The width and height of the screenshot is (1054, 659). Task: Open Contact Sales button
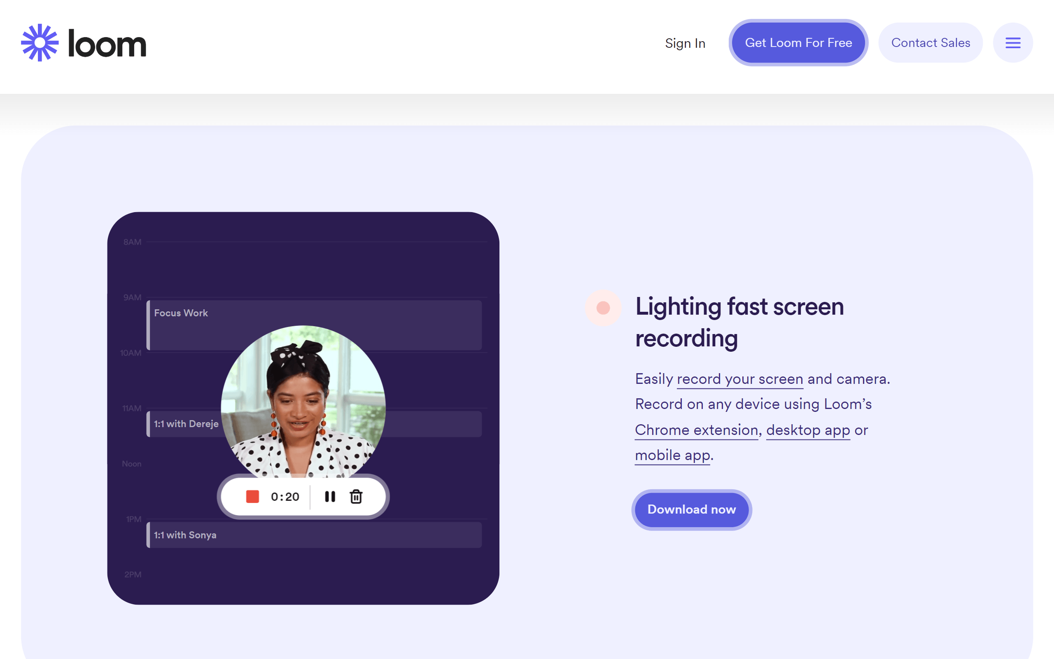tap(930, 43)
